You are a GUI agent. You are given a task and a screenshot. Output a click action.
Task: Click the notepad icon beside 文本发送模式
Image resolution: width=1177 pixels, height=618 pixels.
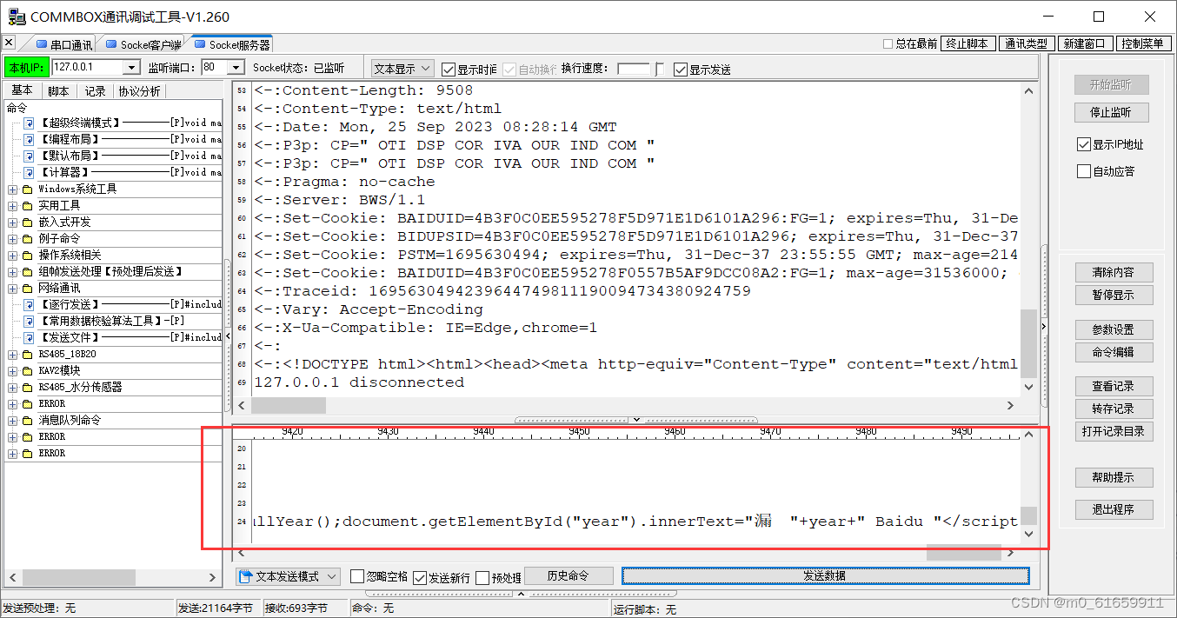click(x=247, y=575)
